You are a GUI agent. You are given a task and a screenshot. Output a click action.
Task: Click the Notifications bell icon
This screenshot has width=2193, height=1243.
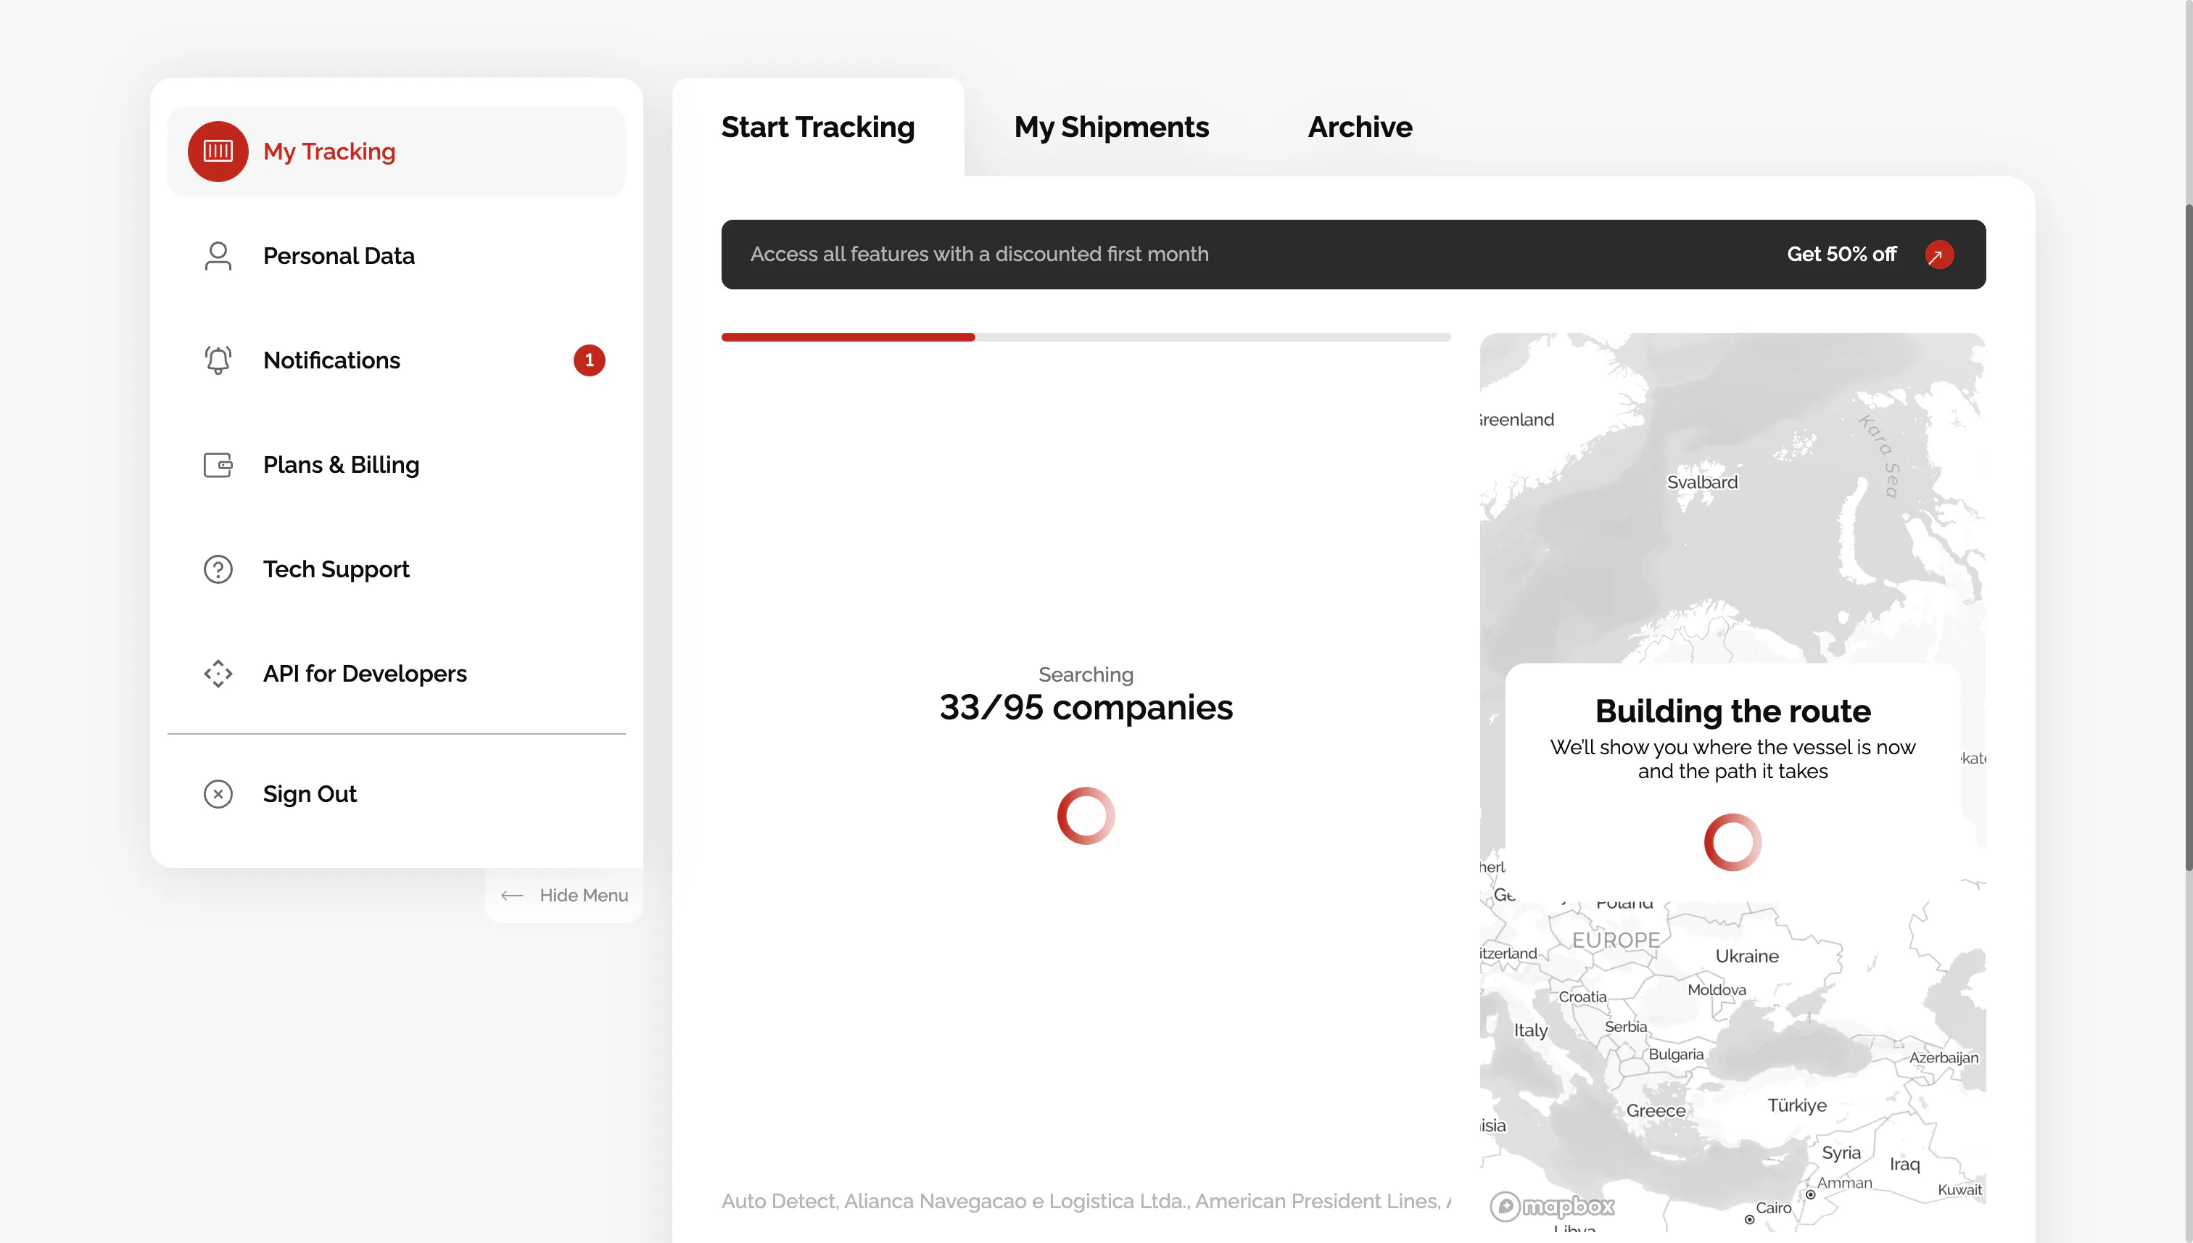coord(218,360)
